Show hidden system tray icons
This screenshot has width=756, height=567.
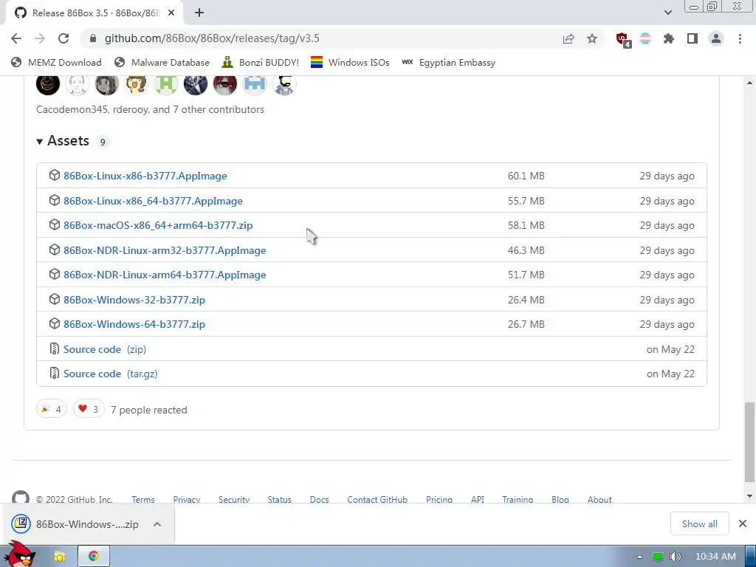pos(639,557)
